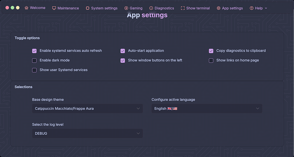Click the chip icon beside System settings
294x157 pixels.
[87, 8]
